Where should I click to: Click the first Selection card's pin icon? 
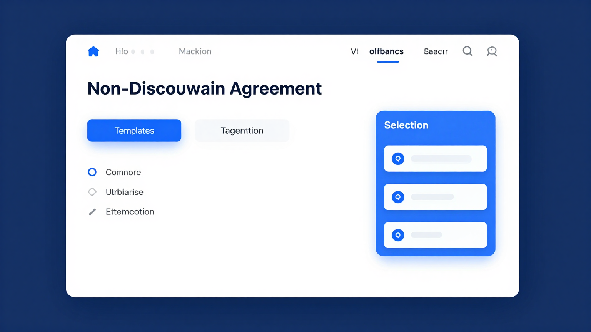398,159
